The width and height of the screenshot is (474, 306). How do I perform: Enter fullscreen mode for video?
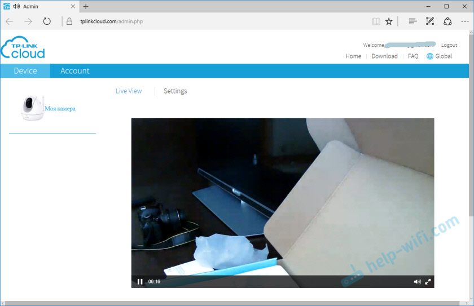tap(428, 282)
